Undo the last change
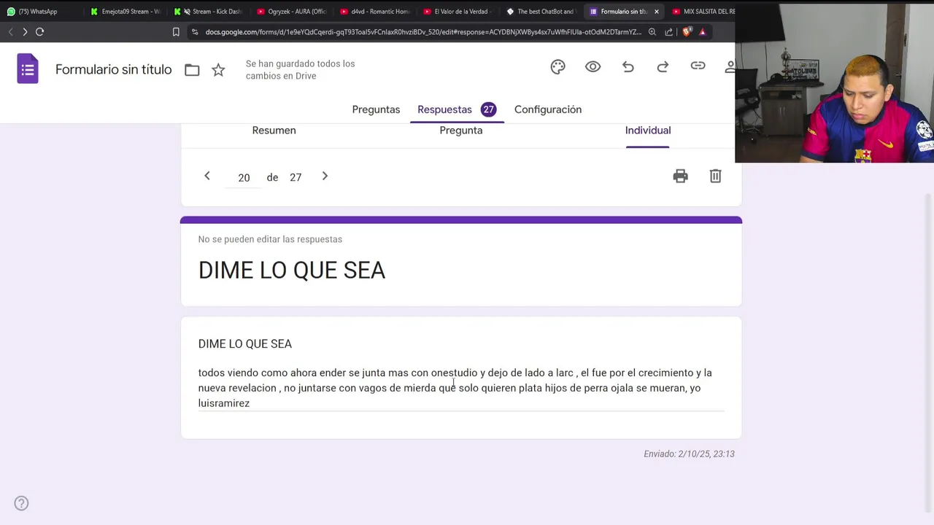Image resolution: width=934 pixels, height=525 pixels. pos(628,67)
